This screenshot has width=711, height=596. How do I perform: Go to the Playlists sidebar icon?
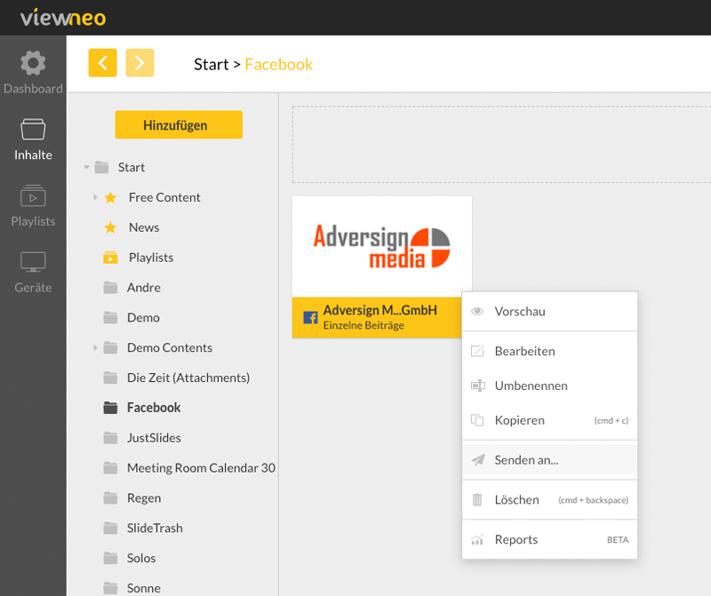[x=33, y=195]
